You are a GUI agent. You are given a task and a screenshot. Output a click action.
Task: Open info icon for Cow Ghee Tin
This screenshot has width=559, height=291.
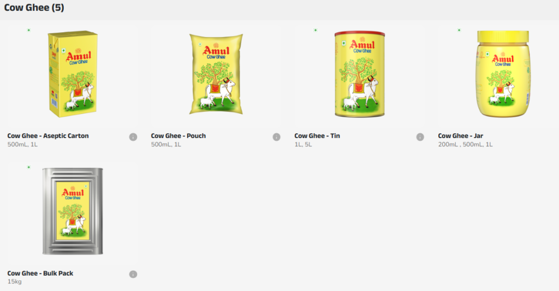pos(420,137)
